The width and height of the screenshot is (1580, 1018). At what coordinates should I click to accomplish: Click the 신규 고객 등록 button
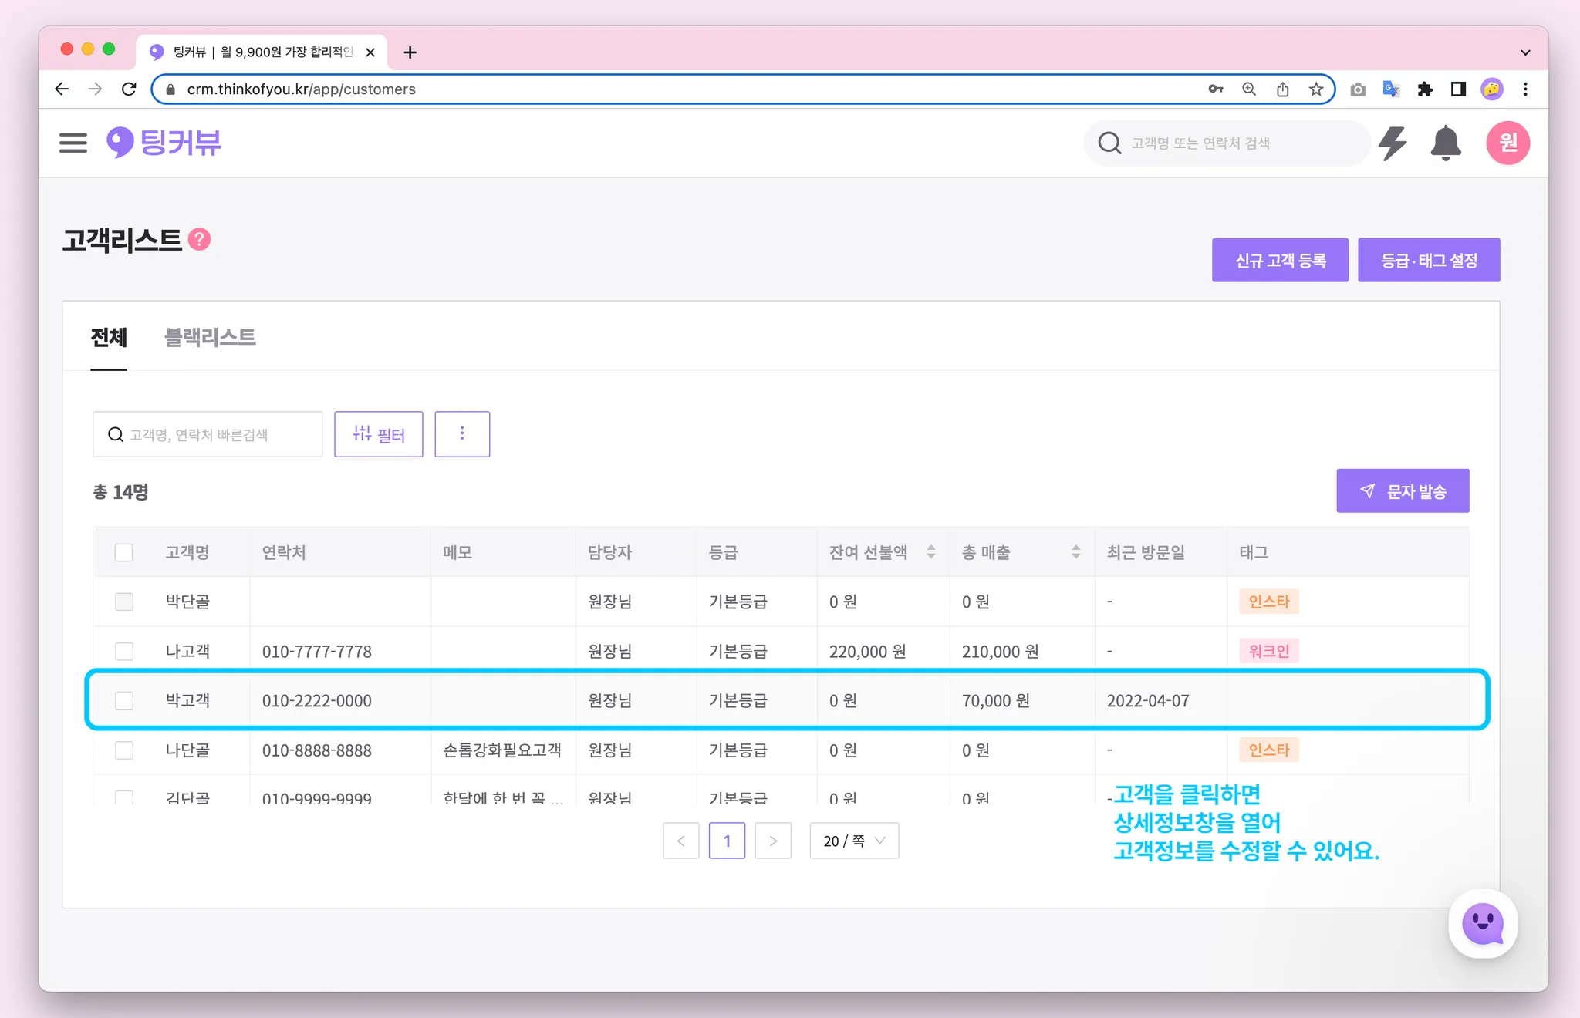coord(1280,261)
